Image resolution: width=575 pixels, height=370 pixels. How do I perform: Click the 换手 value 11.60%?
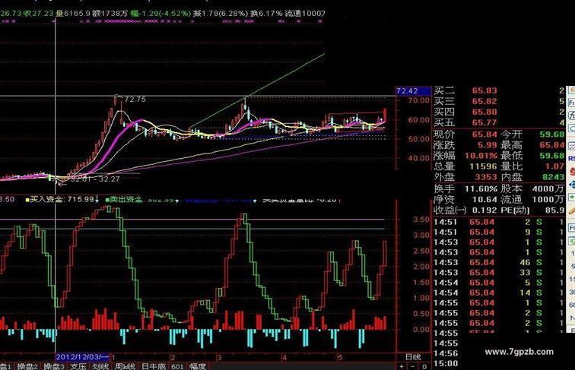[x=481, y=189]
